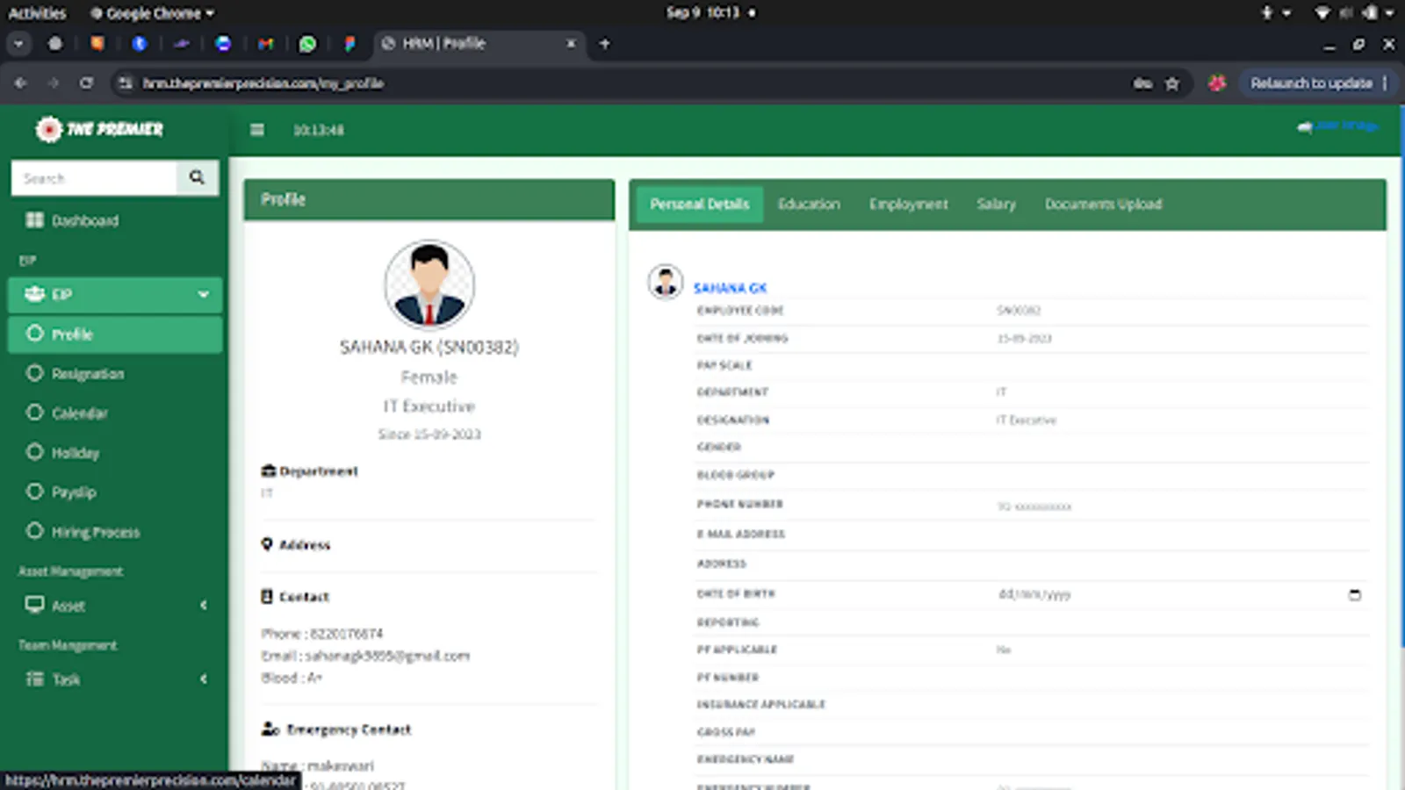Open a new browser tab
The image size is (1405, 790).
click(x=604, y=43)
